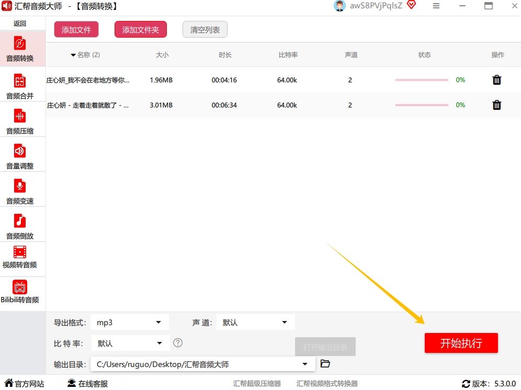Image resolution: width=521 pixels, height=390 pixels.
Task: Click the bitrate help question mark icon
Action: 178,343
